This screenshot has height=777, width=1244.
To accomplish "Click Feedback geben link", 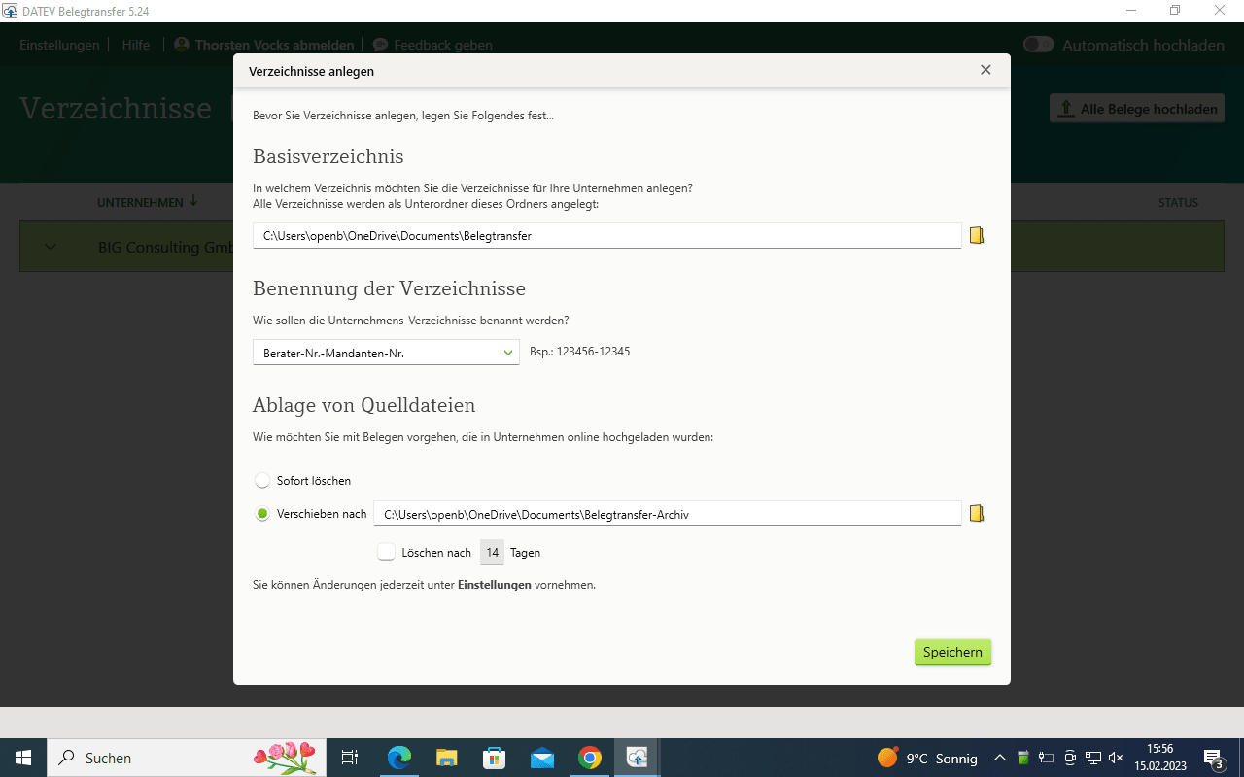I will pyautogui.click(x=443, y=45).
